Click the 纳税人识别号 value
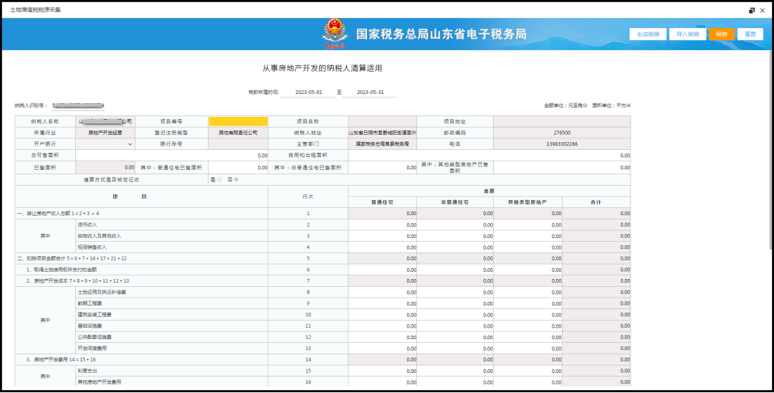 (78, 105)
